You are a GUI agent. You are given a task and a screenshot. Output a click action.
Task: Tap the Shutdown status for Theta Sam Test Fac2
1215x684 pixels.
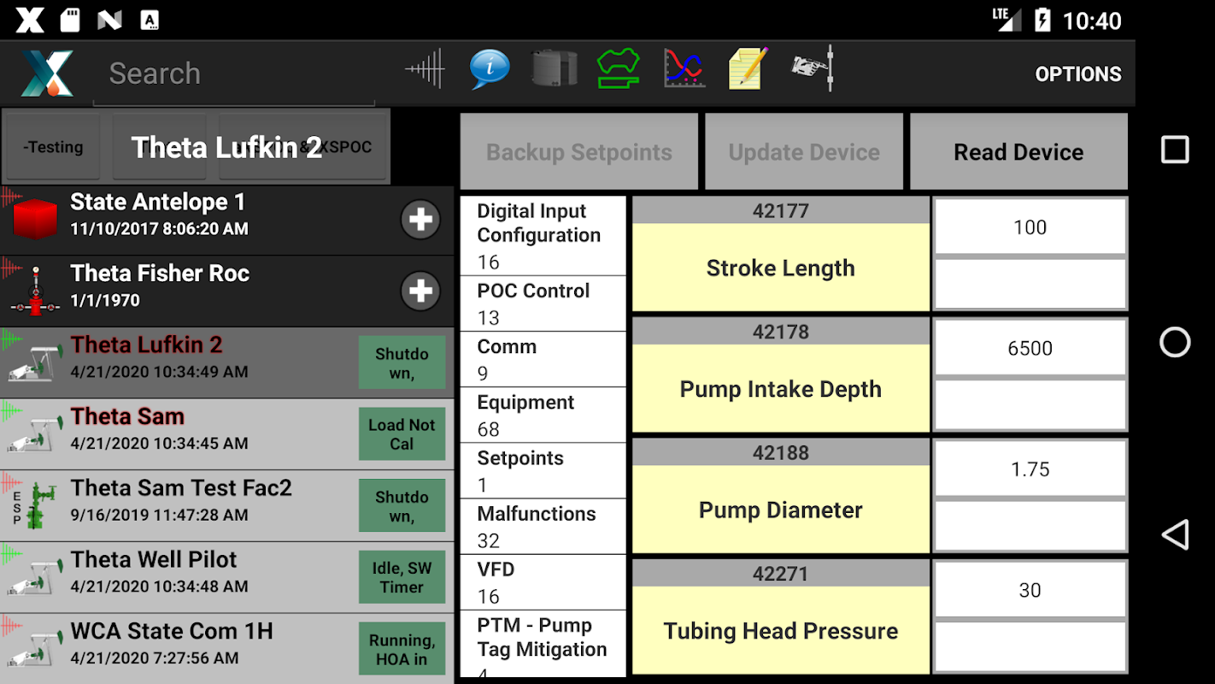402,506
